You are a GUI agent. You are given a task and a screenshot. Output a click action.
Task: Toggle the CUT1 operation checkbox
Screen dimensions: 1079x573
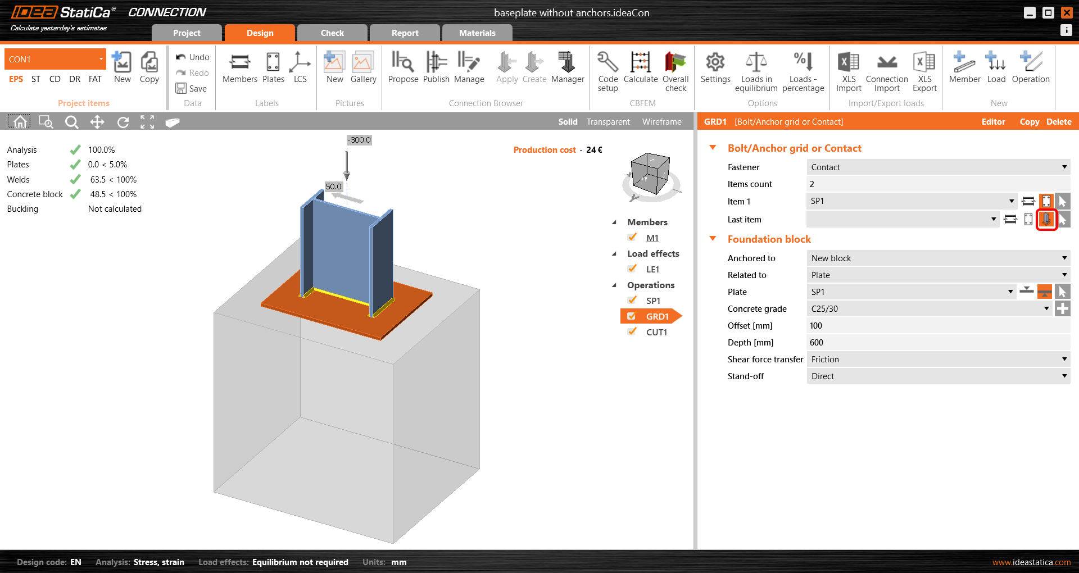[632, 332]
